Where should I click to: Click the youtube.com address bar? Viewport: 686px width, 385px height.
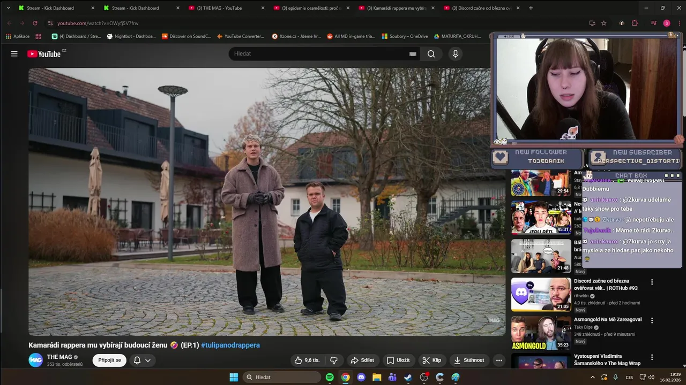[x=316, y=23]
